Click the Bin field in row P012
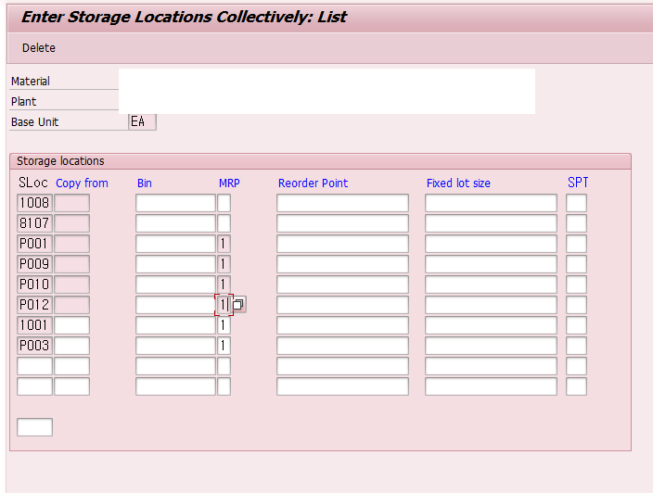 pos(175,305)
